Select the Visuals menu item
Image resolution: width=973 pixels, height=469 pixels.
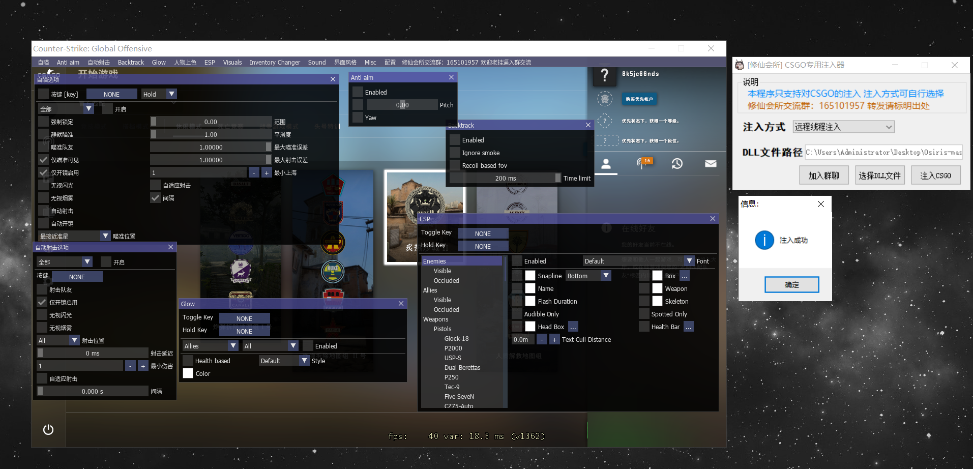(x=232, y=63)
